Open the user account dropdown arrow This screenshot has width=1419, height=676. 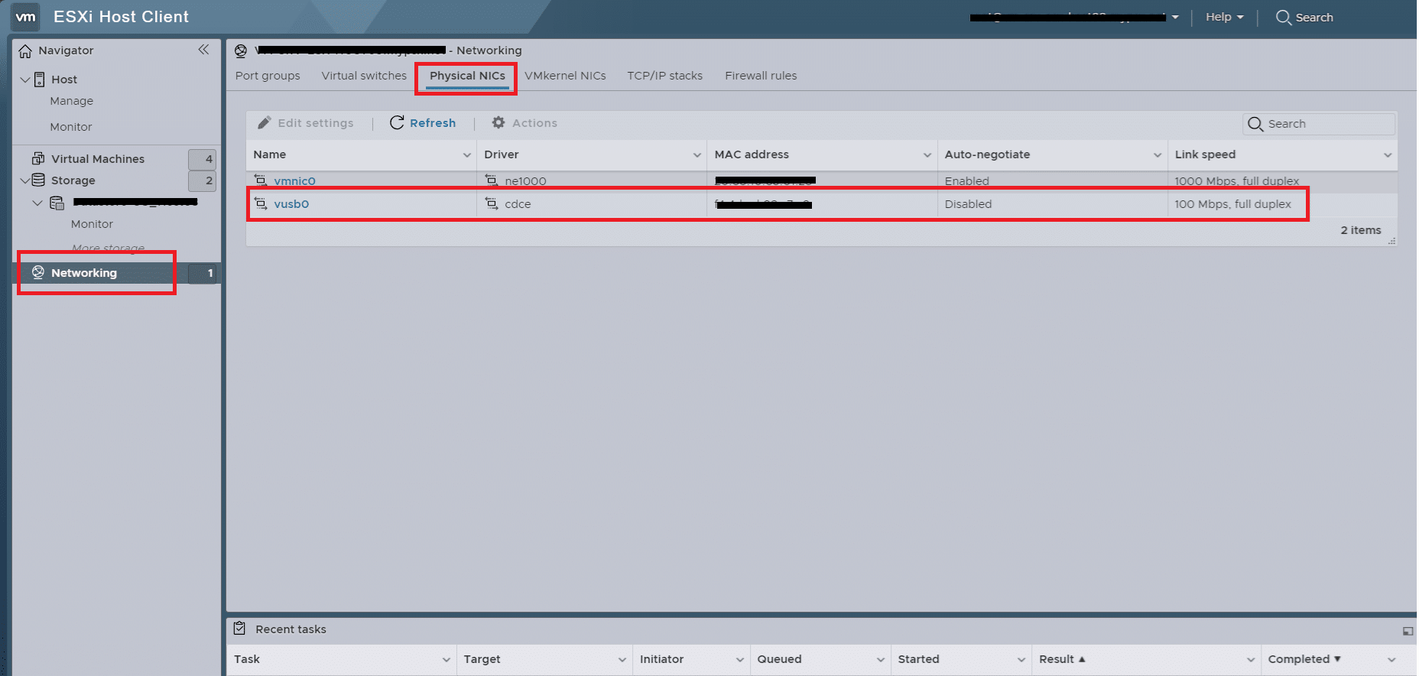[x=1175, y=18]
